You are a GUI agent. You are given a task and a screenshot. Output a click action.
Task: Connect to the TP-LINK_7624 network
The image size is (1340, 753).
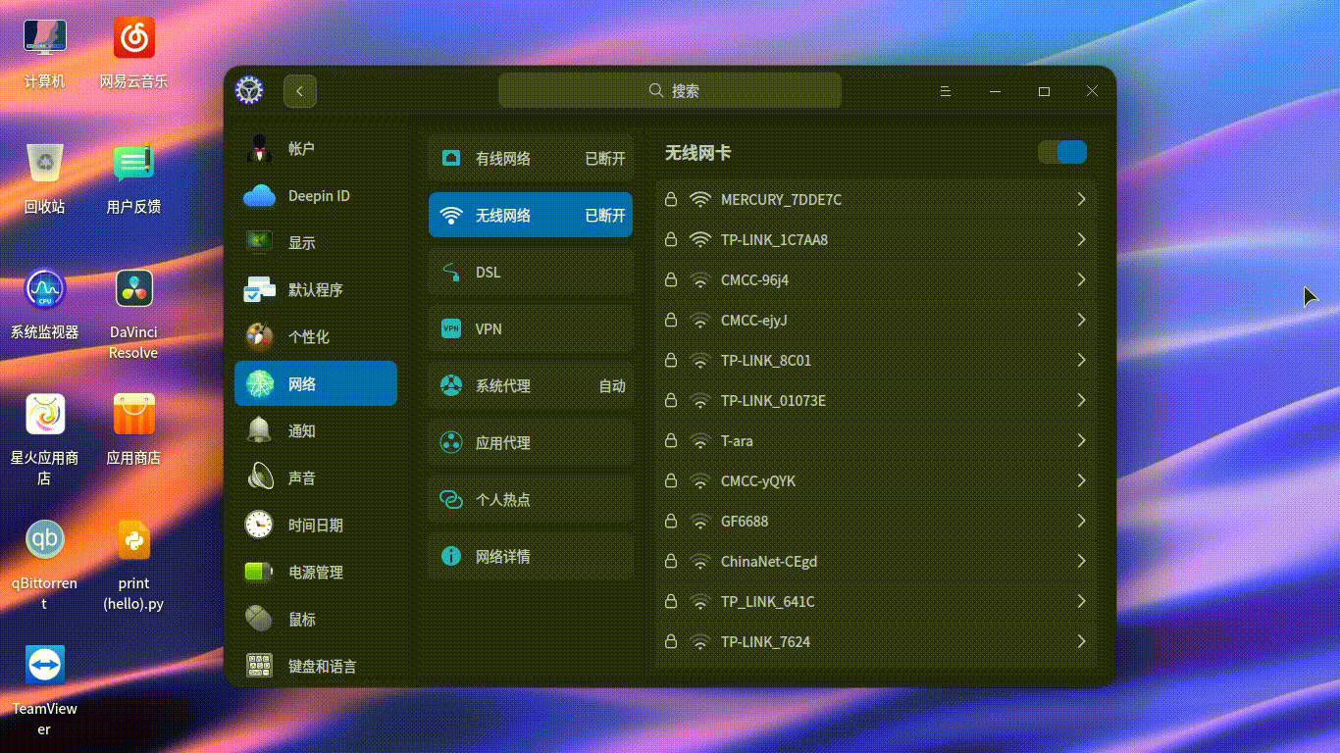pos(876,642)
